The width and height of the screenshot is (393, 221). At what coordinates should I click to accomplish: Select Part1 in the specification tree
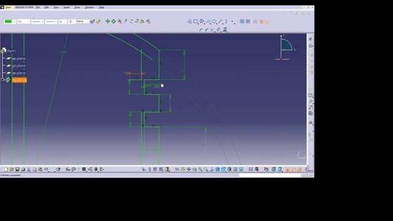tap(11, 51)
